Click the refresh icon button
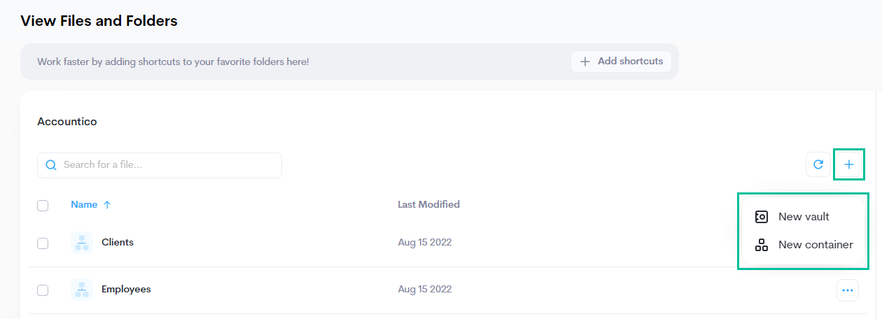Image resolution: width=882 pixels, height=319 pixels. point(818,165)
